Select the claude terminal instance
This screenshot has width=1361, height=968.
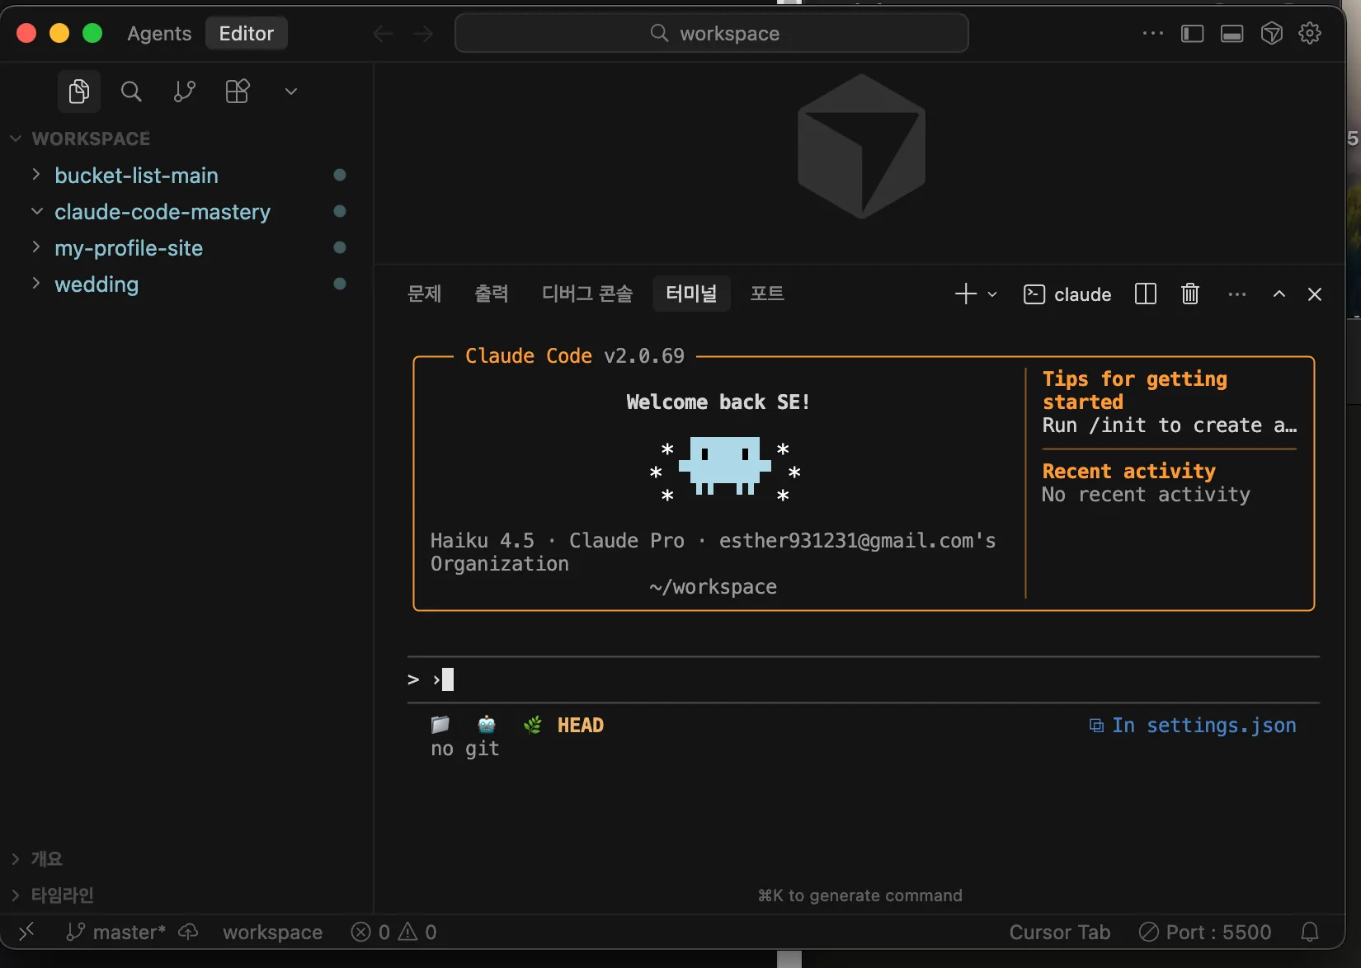click(x=1067, y=294)
